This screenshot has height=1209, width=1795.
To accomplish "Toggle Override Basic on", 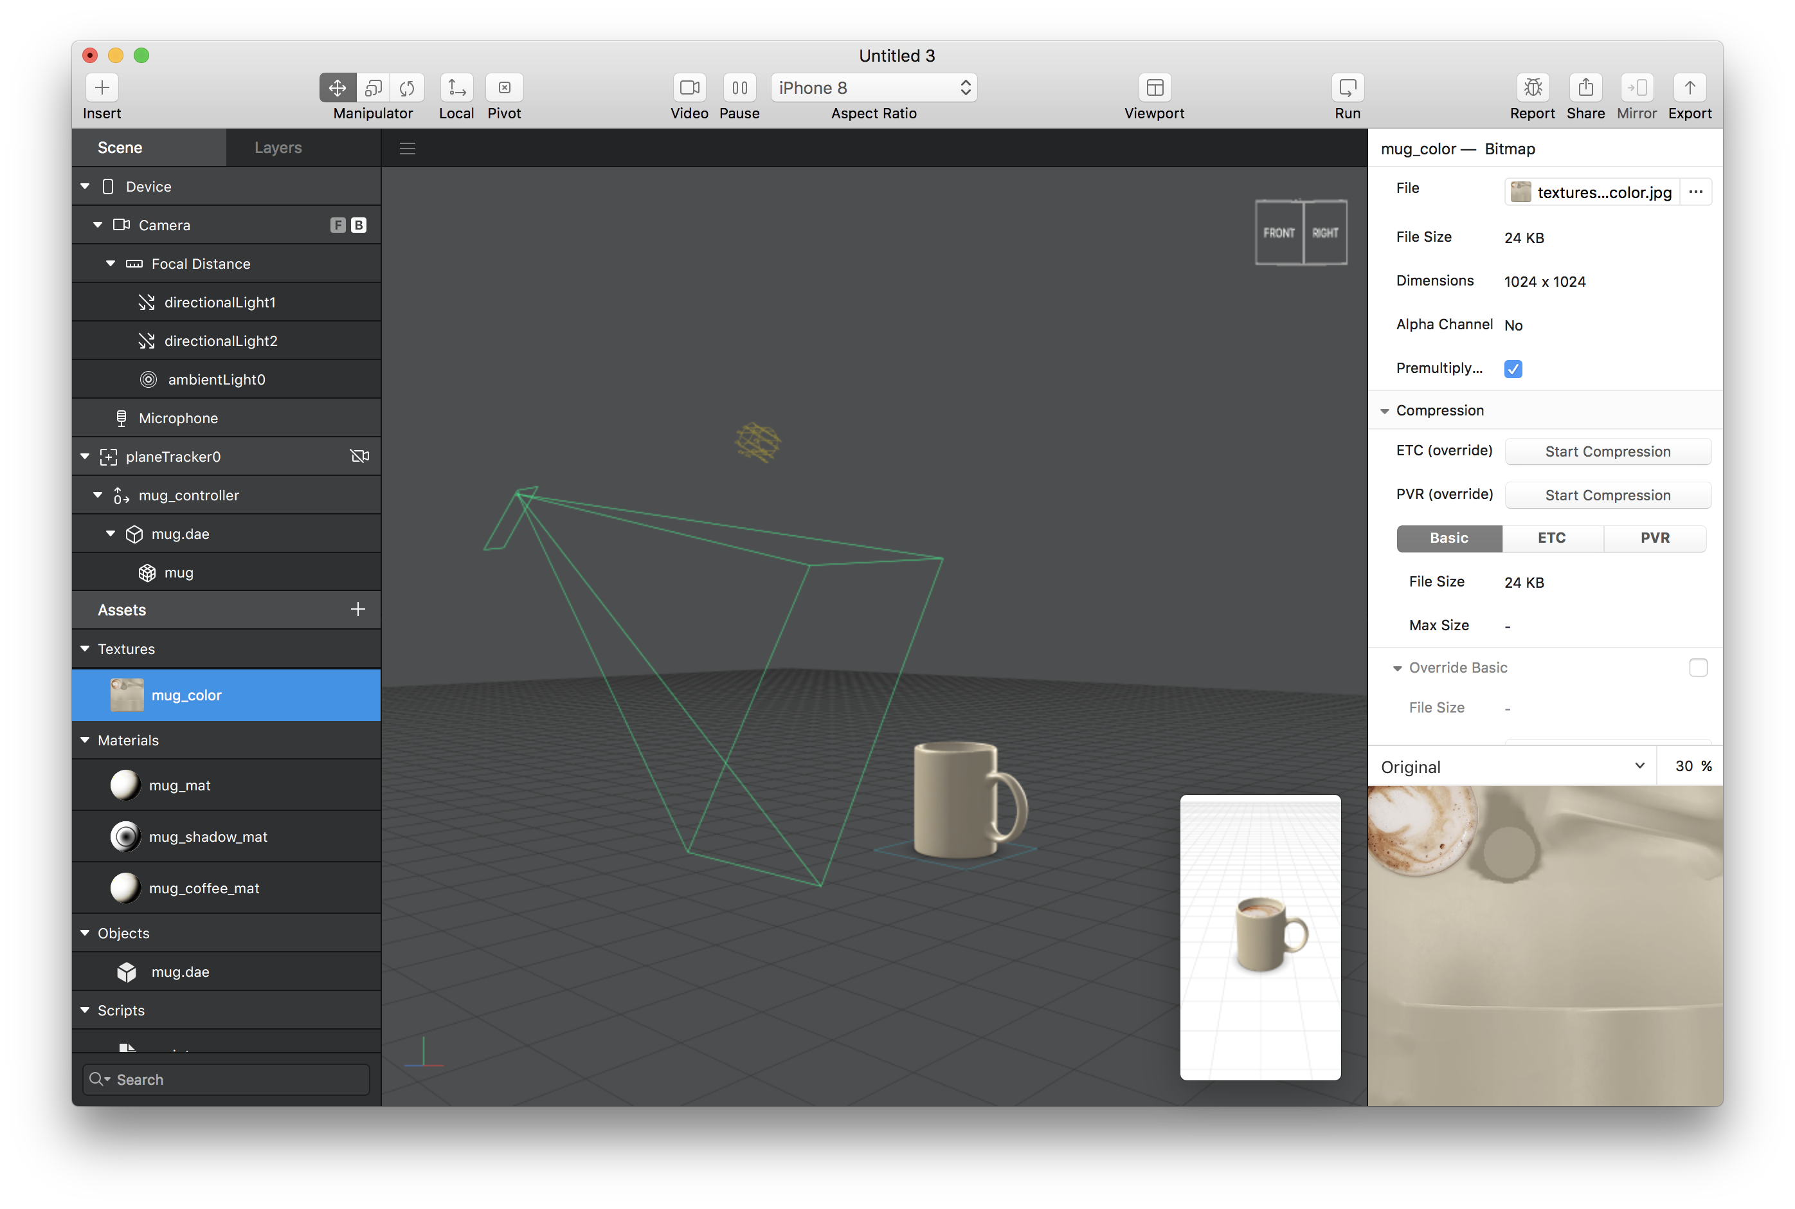I will (1699, 668).
